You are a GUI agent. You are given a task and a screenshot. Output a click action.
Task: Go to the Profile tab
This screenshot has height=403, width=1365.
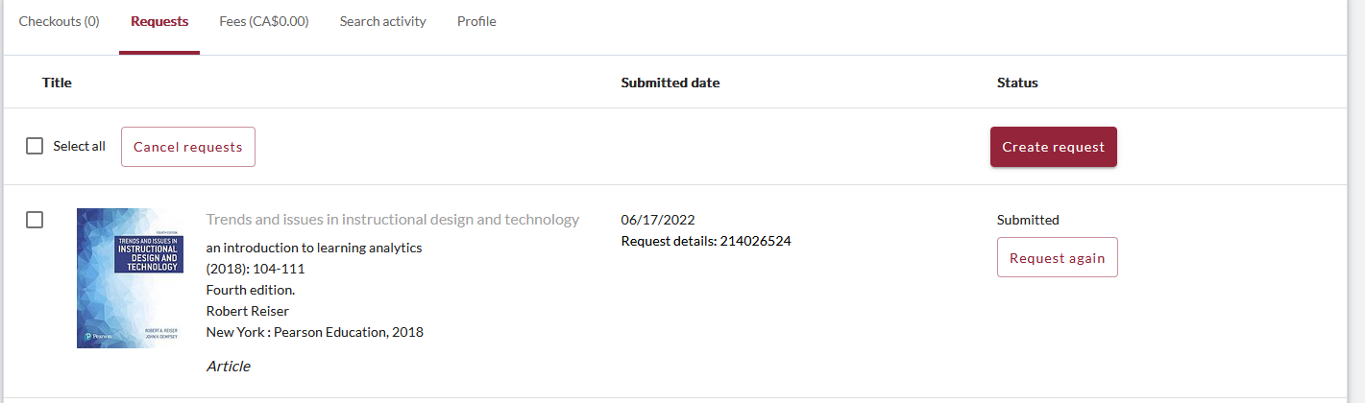[476, 21]
